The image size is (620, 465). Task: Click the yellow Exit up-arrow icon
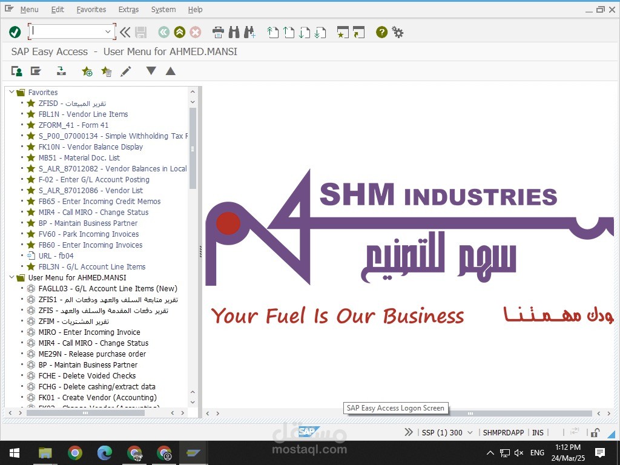179,32
